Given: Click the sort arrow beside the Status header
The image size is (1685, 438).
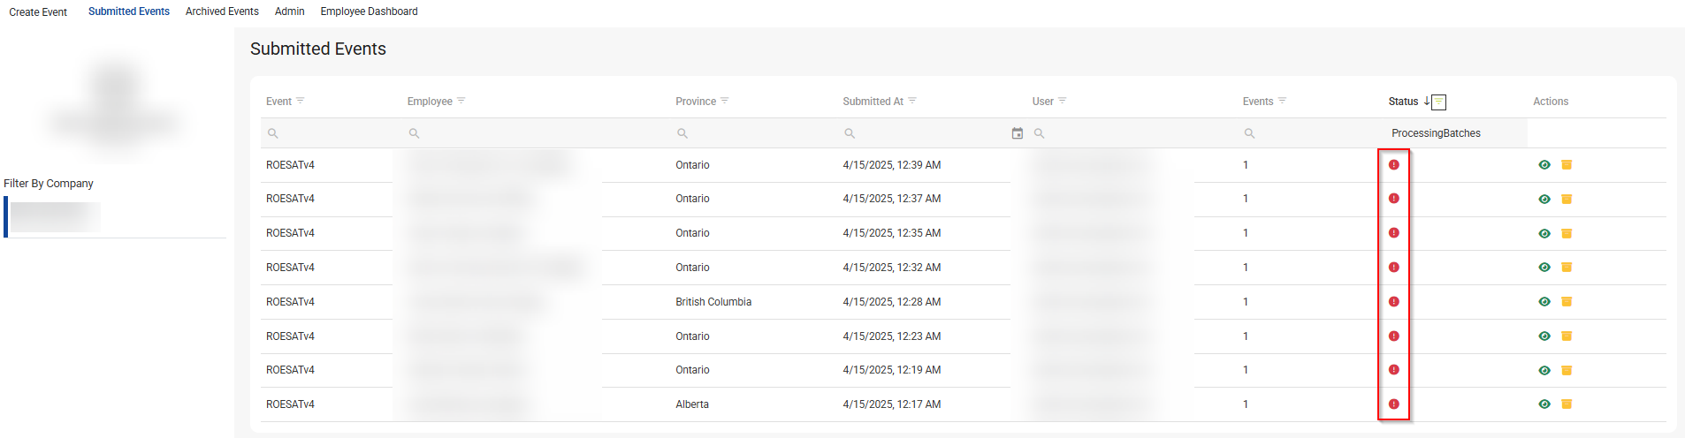Looking at the screenshot, I should pyautogui.click(x=1426, y=102).
